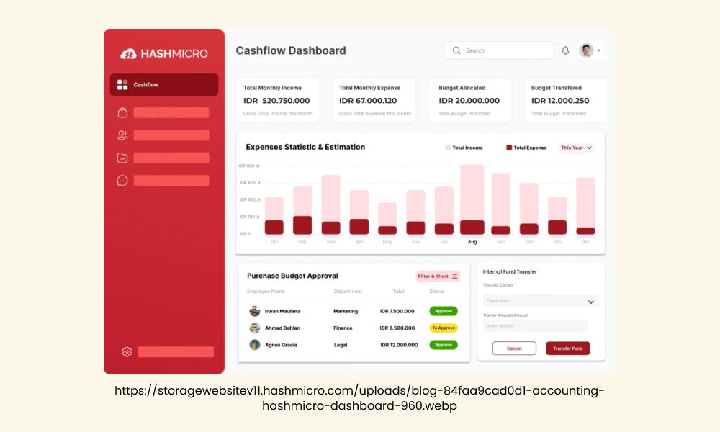Click the Cancel button
This screenshot has height=432, width=720.
click(514, 348)
